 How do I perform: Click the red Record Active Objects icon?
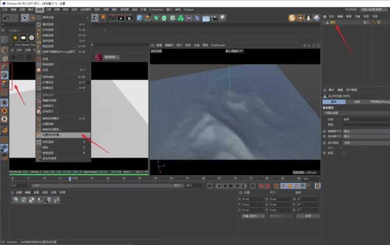pyautogui.click(x=261, y=186)
